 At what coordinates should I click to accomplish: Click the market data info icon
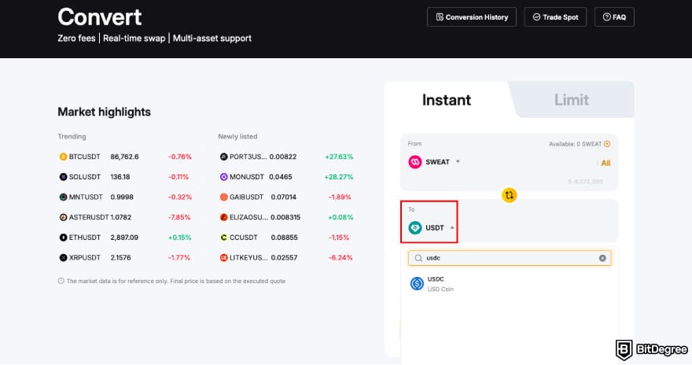click(x=61, y=281)
